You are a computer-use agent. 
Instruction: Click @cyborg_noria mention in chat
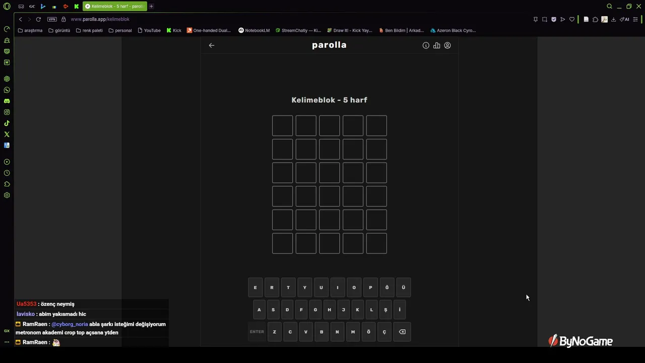(70, 324)
